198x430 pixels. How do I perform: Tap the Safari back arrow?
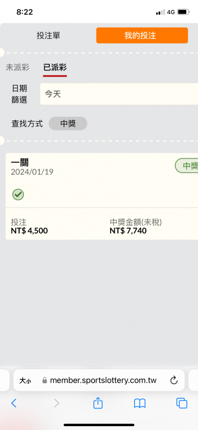14,403
